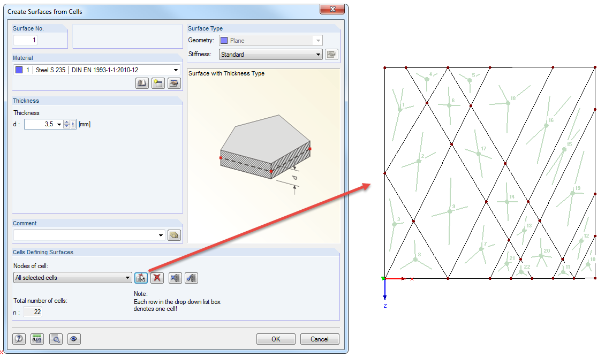605x358 pixels.
Task: Edit the material using the hand-card icon
Action: click(x=175, y=83)
